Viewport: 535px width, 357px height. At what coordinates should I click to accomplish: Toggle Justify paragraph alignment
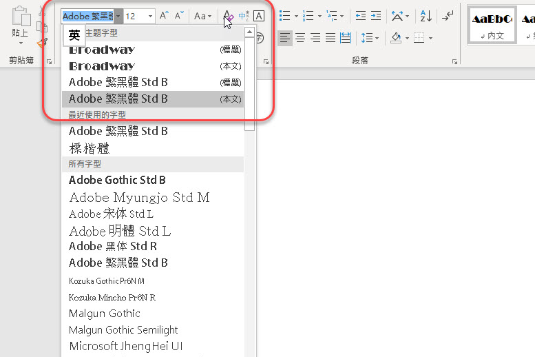(x=331, y=38)
